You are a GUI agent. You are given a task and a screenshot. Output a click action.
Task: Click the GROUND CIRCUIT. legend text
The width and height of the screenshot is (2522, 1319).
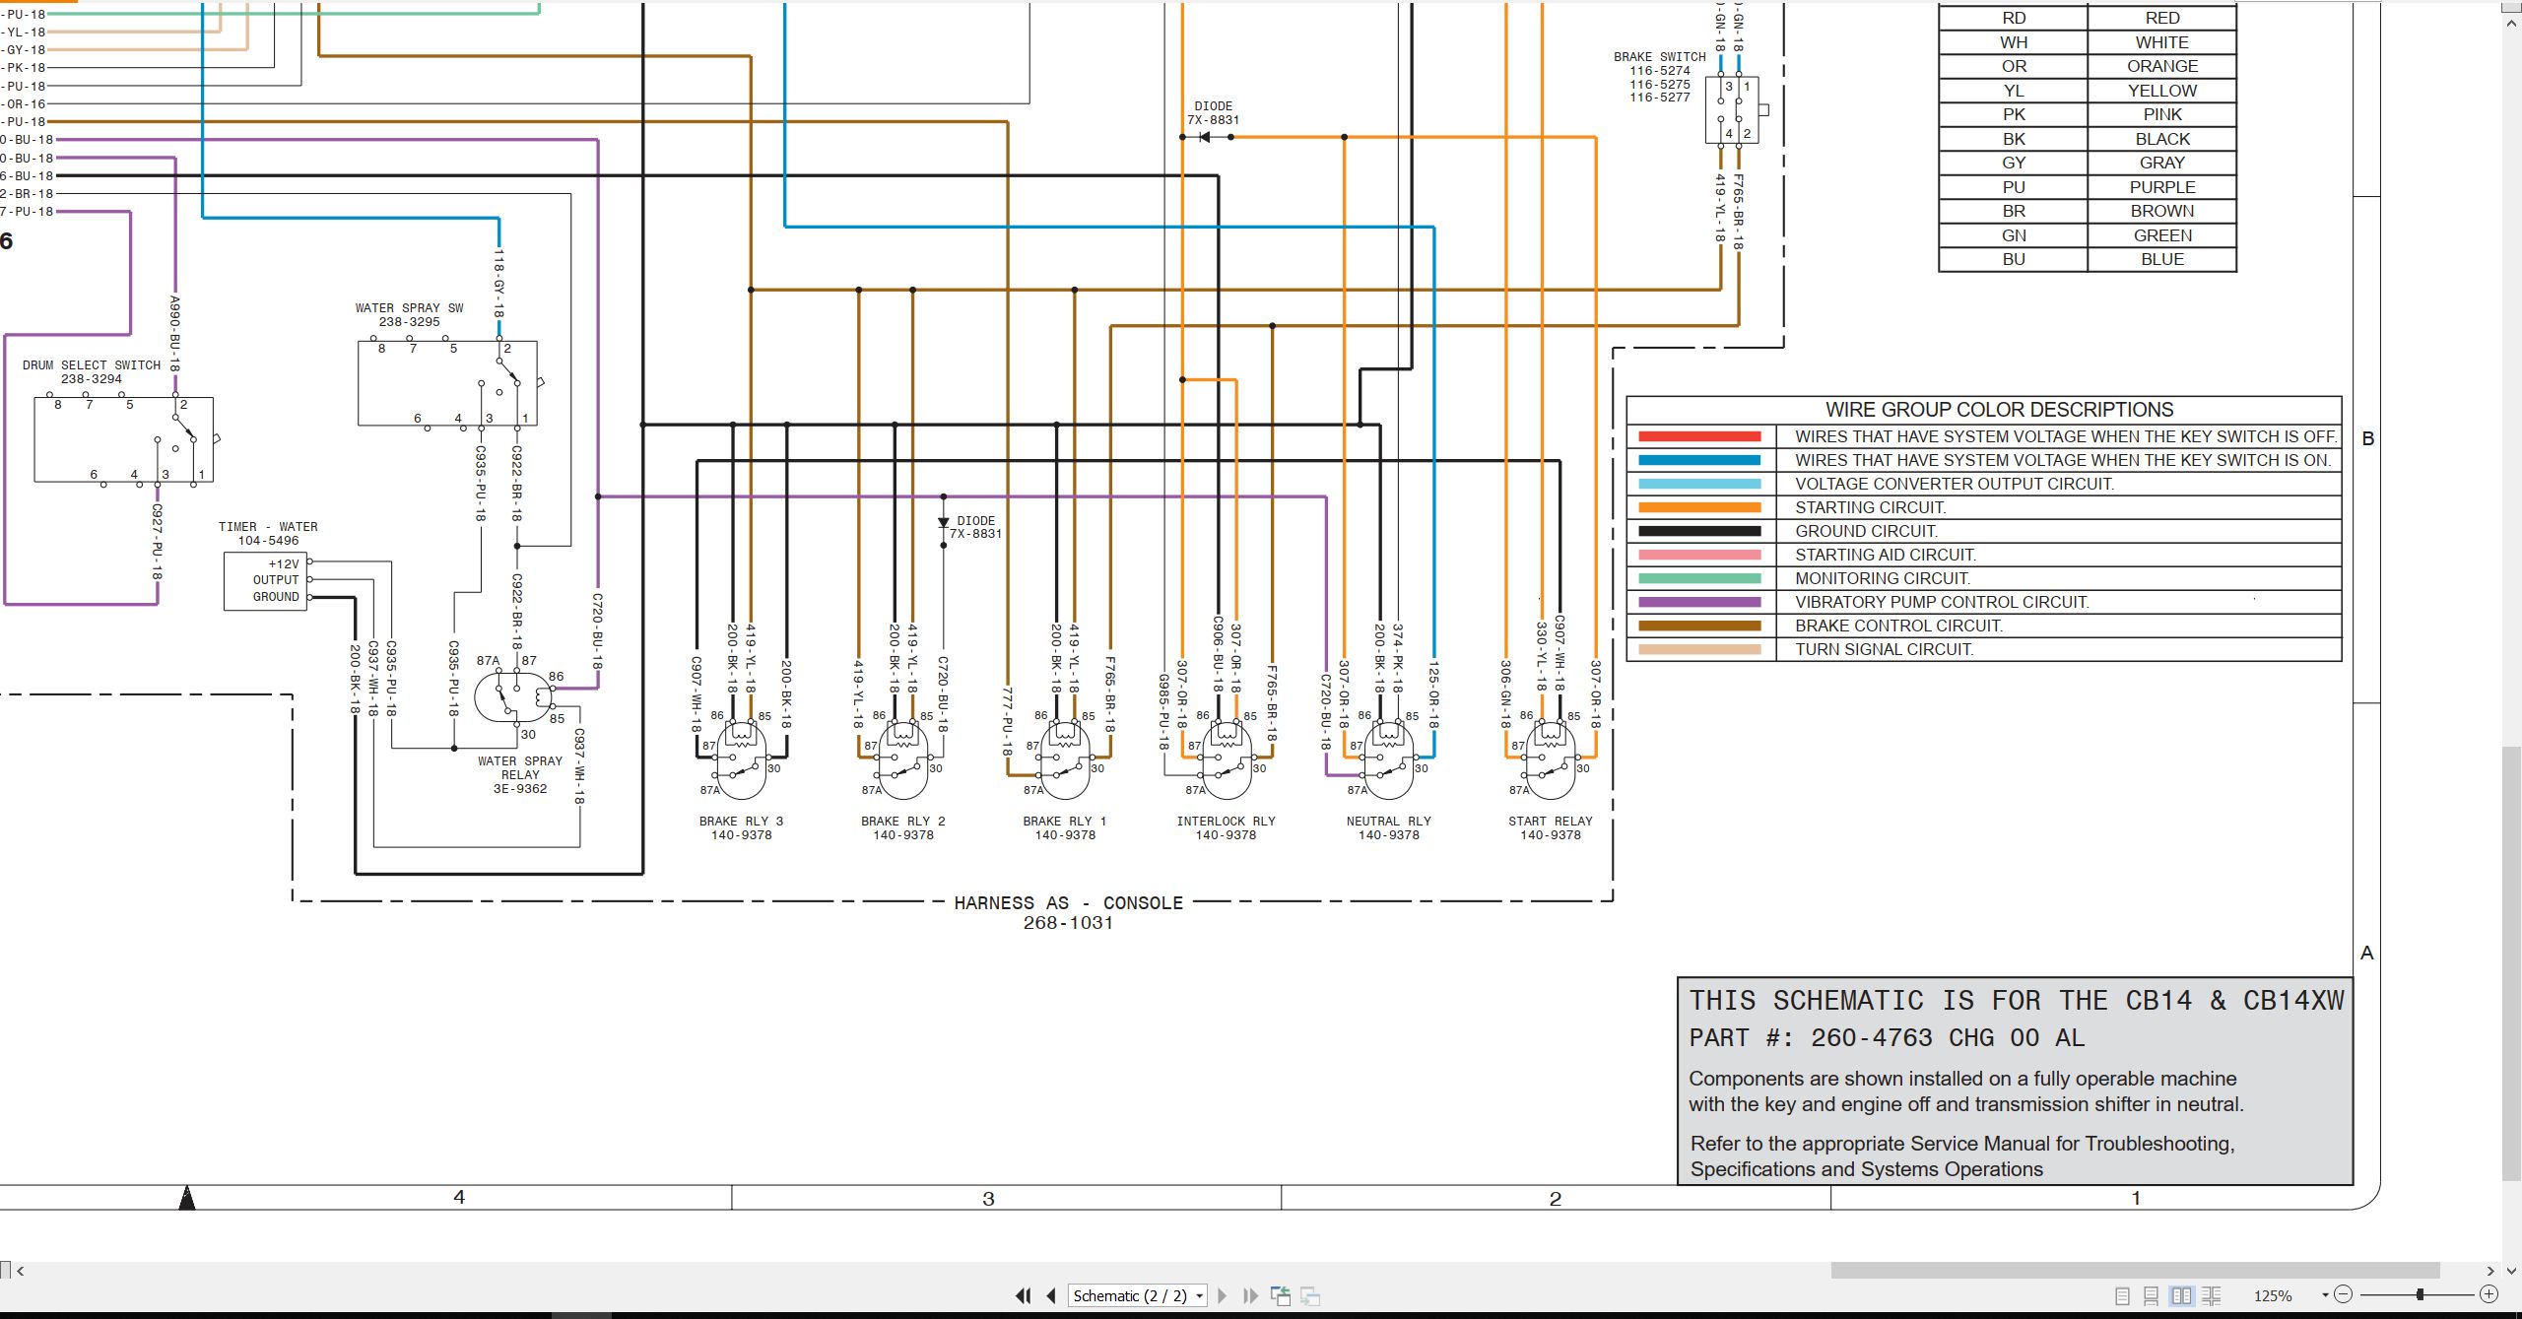coord(1866,531)
